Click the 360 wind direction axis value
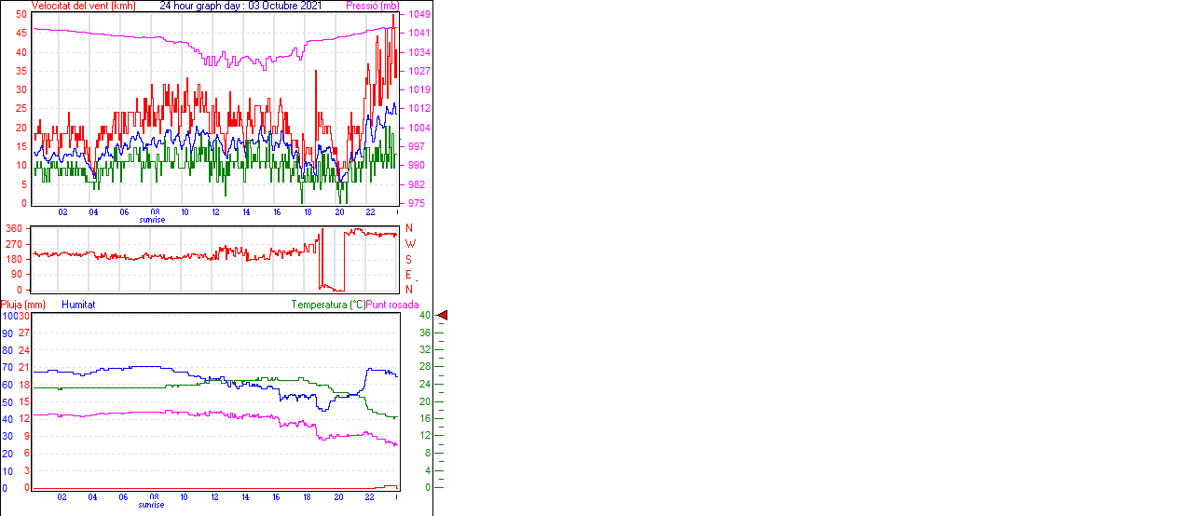The height and width of the screenshot is (516, 1193). (14, 228)
